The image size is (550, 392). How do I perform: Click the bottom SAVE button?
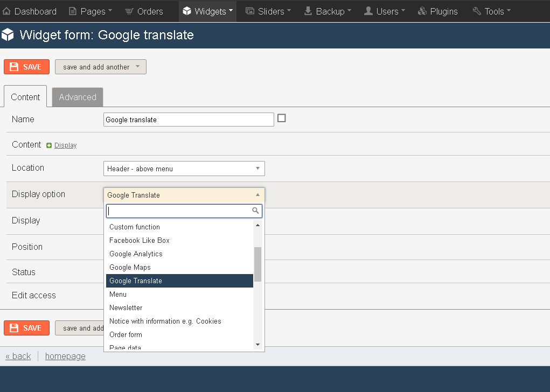click(26, 328)
